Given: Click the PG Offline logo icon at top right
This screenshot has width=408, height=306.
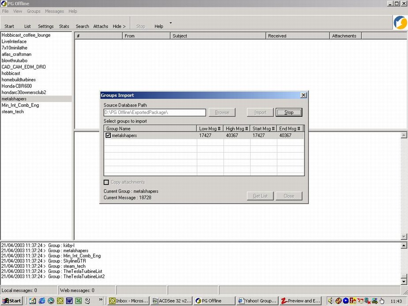Looking at the screenshot, I should pyautogui.click(x=400, y=23).
